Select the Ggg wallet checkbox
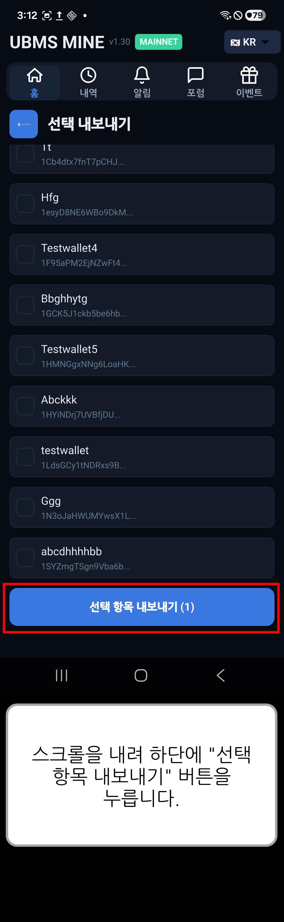Image resolution: width=284 pixels, height=922 pixels. point(25,507)
